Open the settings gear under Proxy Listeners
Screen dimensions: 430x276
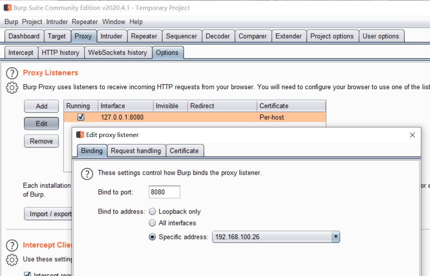click(12, 87)
